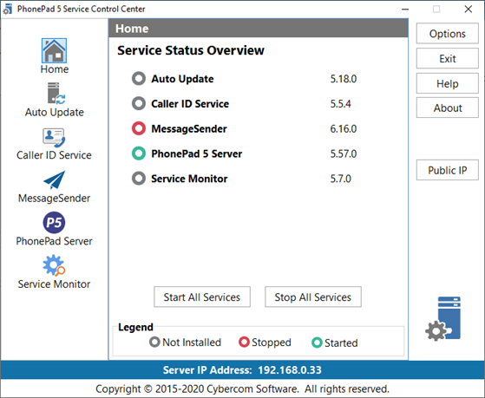The height and width of the screenshot is (398, 485).
Task: Click version number 5.7.0
Action: click(x=341, y=179)
